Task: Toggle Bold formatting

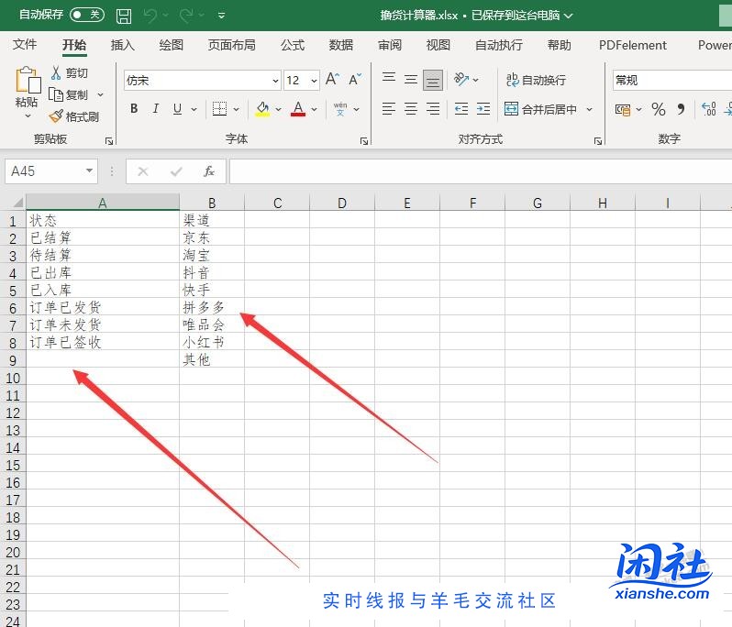Action: [x=134, y=109]
